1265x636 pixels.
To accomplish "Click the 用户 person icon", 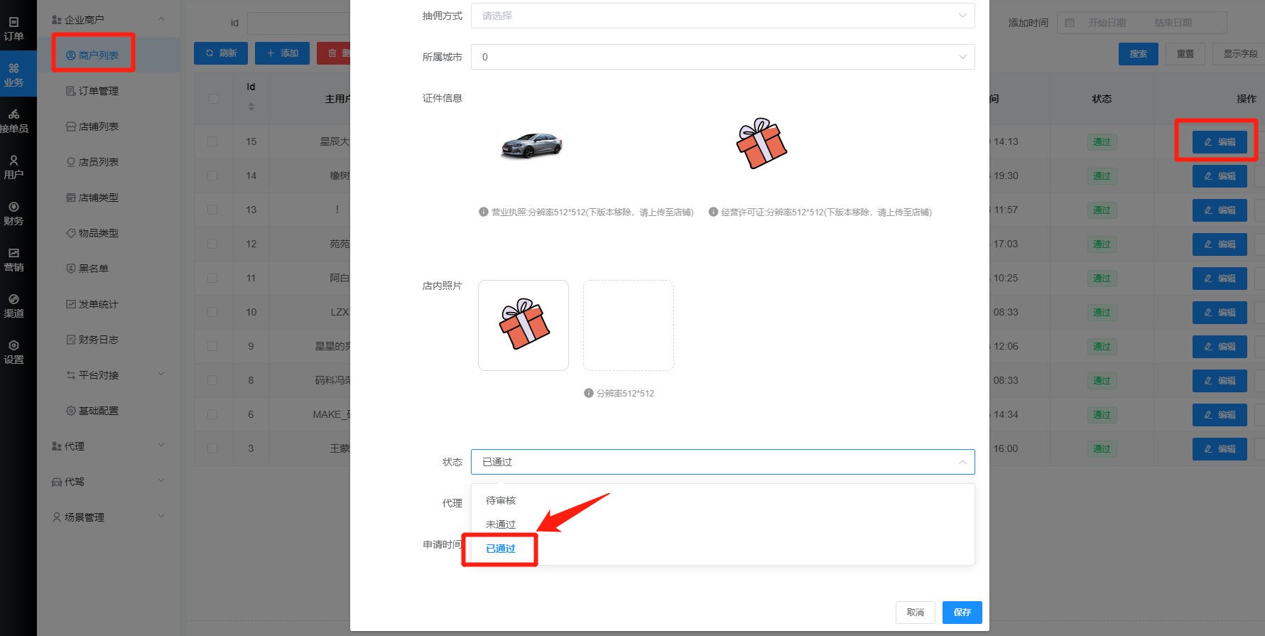I will pyautogui.click(x=13, y=167).
